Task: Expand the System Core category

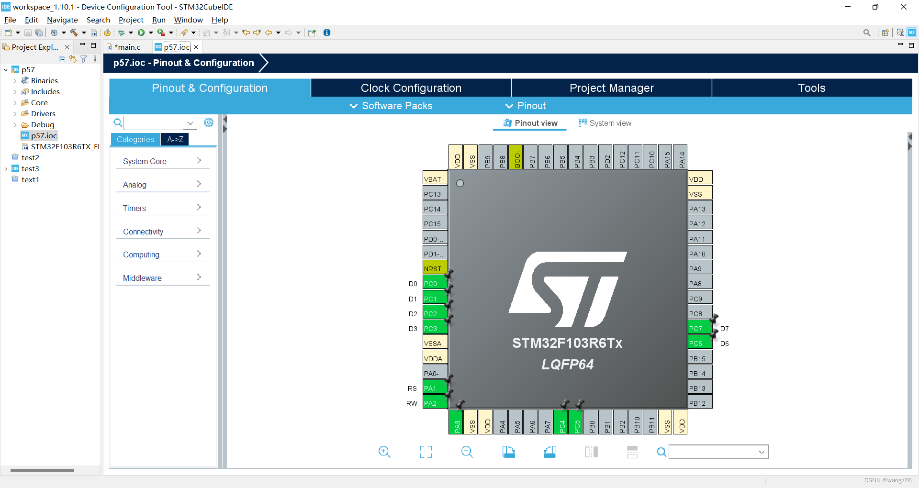Action: [x=163, y=161]
